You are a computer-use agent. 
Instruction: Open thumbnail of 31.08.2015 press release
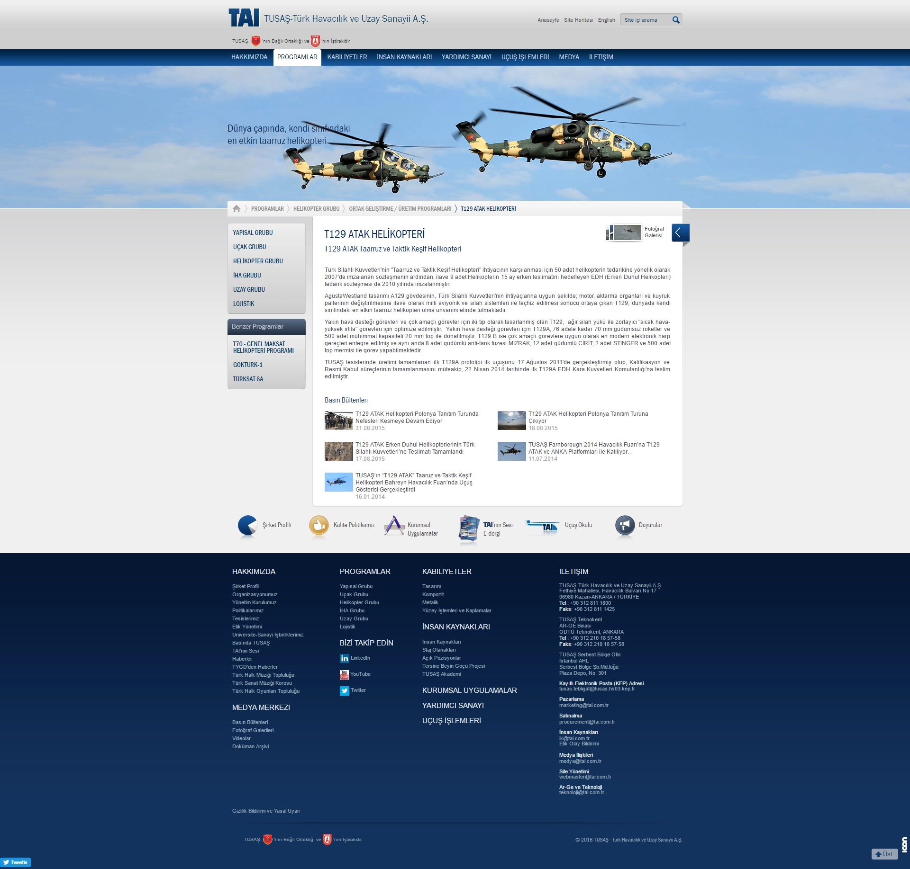338,421
